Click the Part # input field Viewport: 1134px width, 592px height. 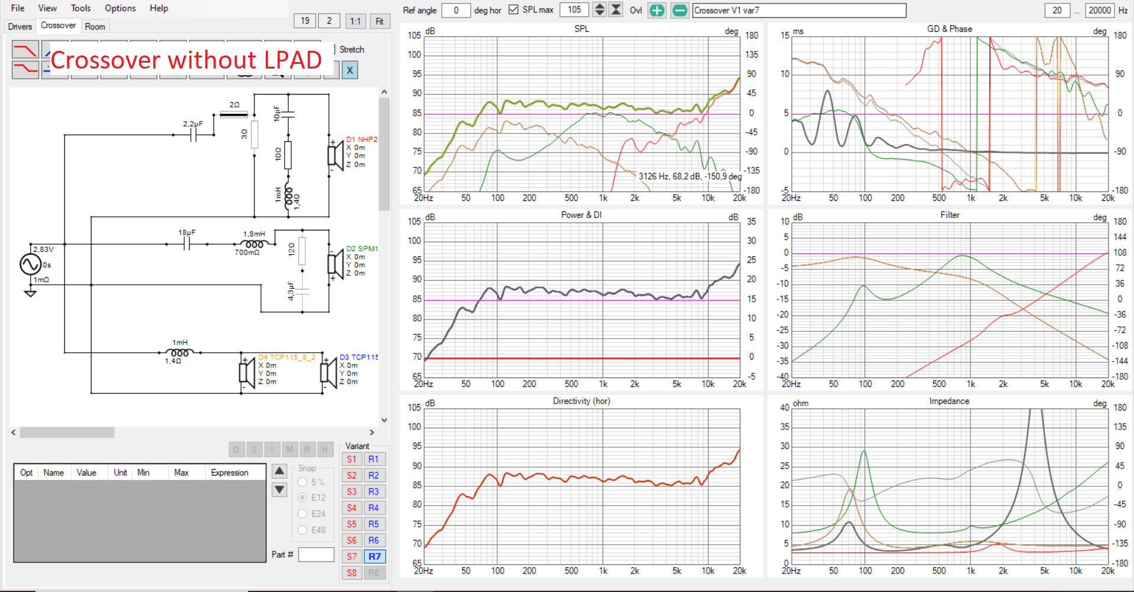point(316,555)
